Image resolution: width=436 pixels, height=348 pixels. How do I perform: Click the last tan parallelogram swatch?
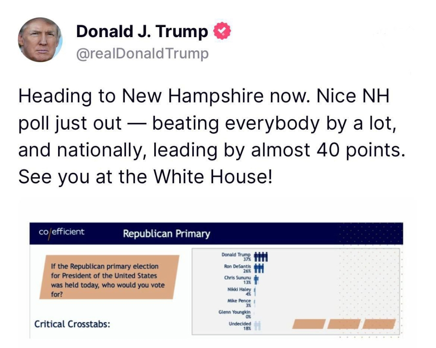379,324
